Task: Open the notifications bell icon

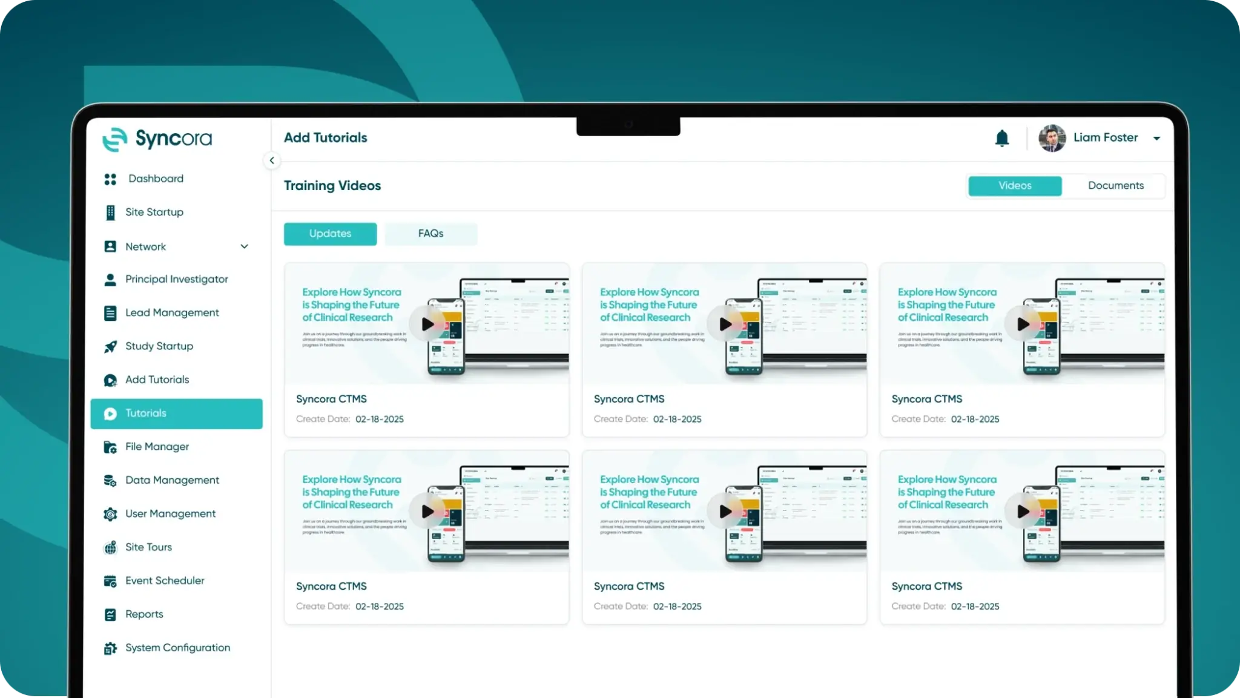Action: [1002, 139]
